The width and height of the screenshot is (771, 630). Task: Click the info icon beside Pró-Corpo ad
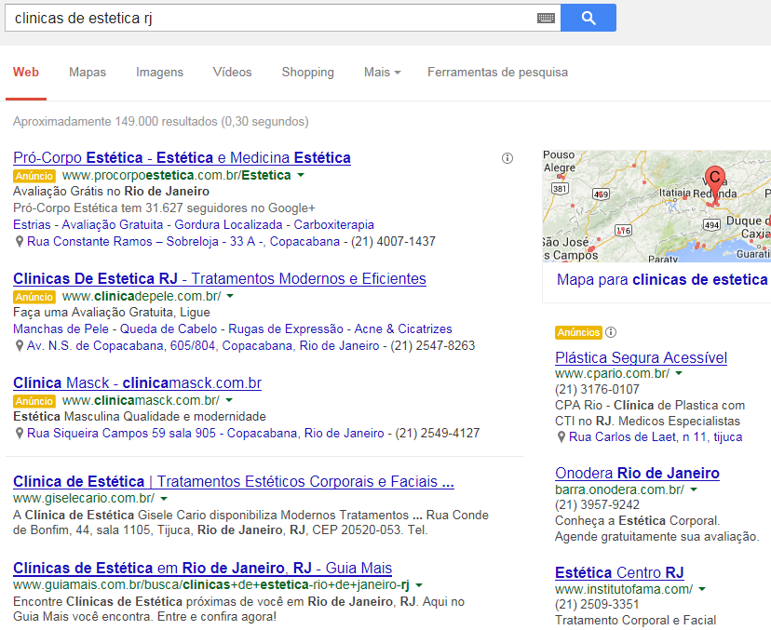point(507,158)
